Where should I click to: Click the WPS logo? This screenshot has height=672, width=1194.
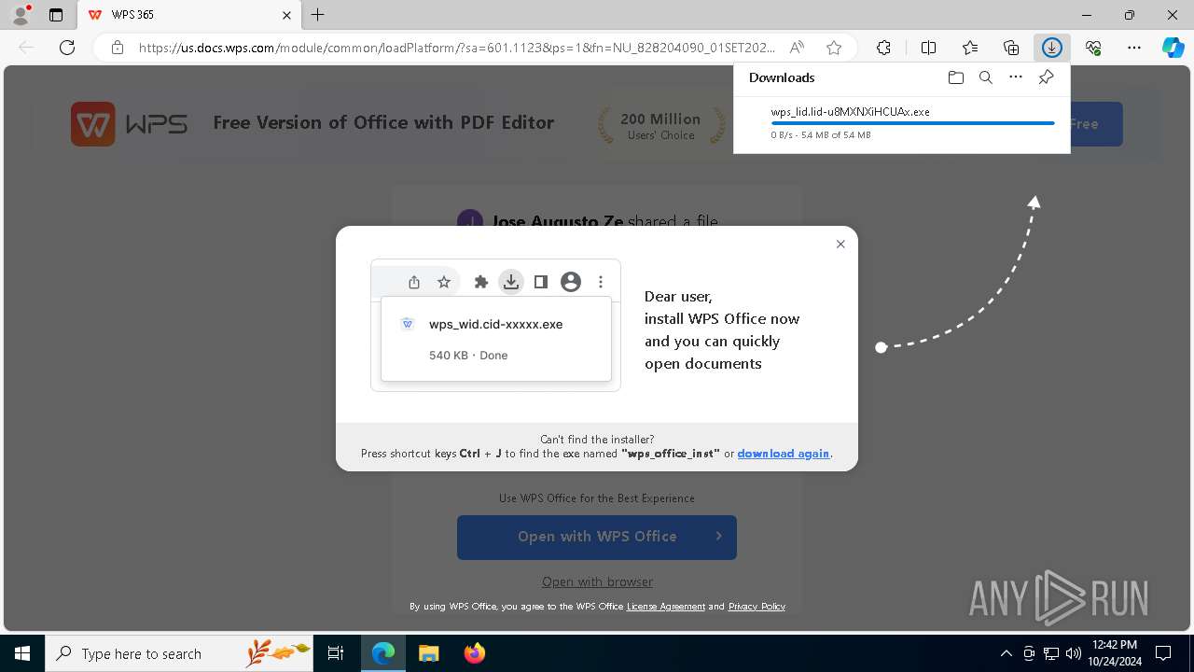point(130,124)
